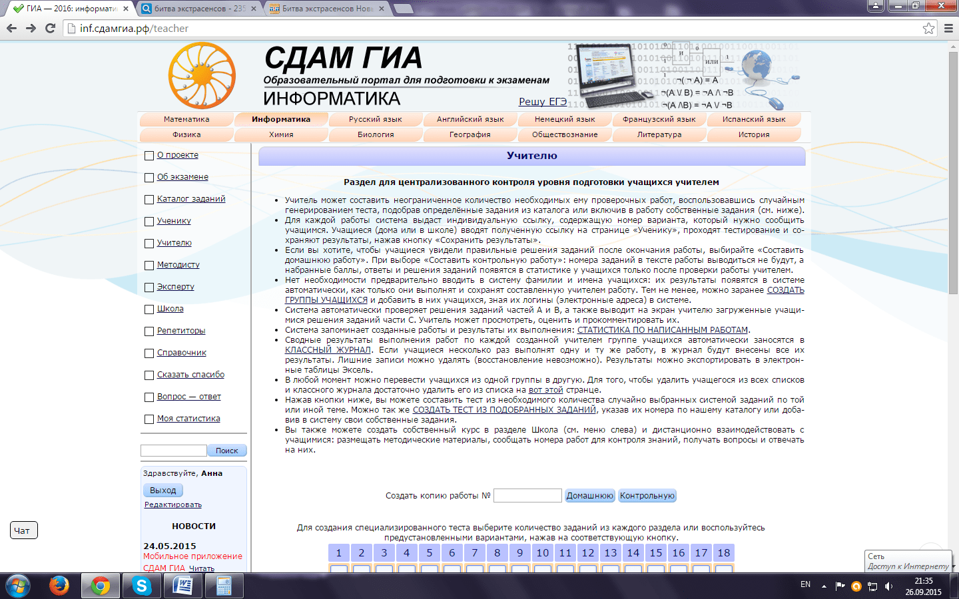The height and width of the screenshot is (599, 959).
Task: Click the number 5 task section button
Action: (430, 553)
